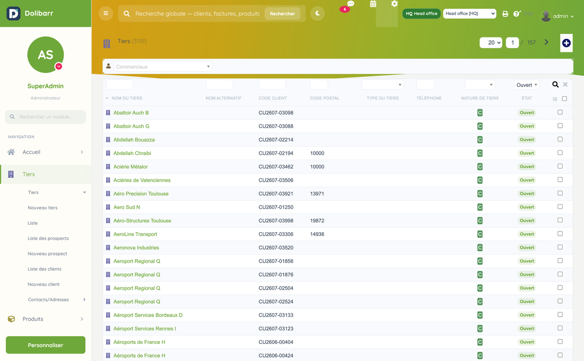Click the Dolibarr logo icon
Screen dimensions: 584x361
pos(14,13)
